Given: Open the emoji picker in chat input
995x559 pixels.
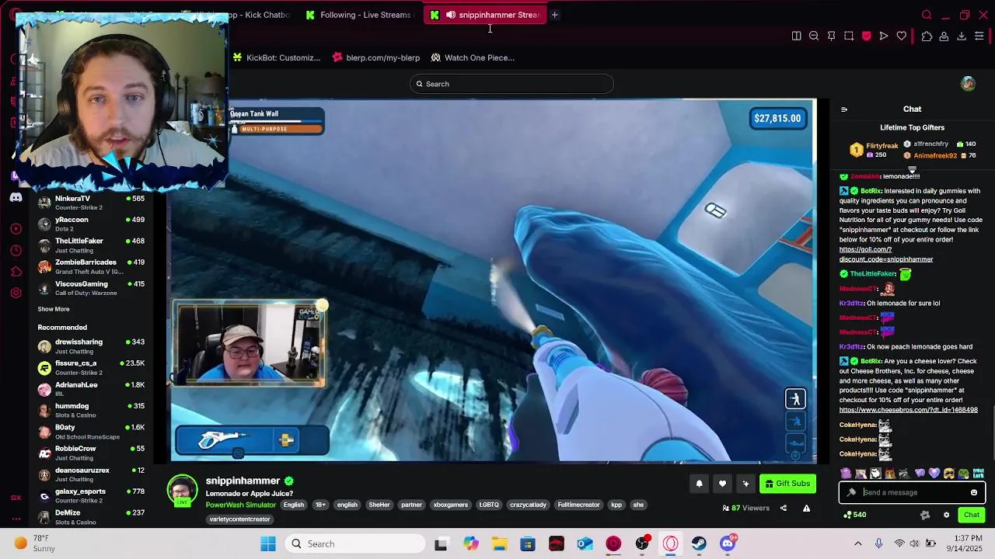Looking at the screenshot, I should point(974,492).
